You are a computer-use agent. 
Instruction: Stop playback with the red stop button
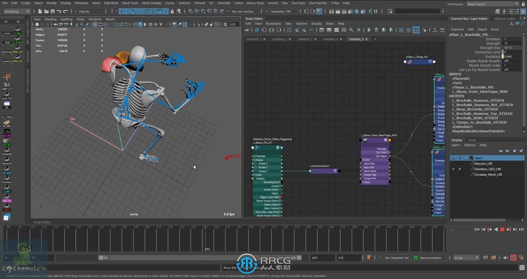pyautogui.click(x=502, y=230)
